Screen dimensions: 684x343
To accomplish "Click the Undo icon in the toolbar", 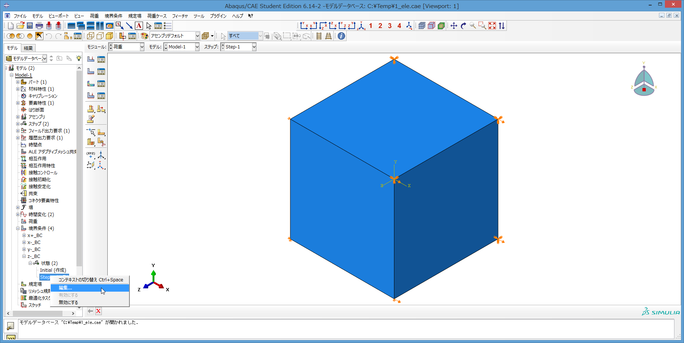I will 49,36.
